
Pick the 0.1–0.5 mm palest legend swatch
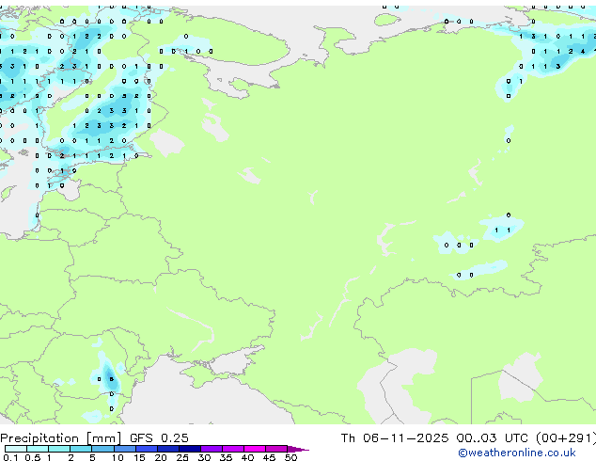click(x=16, y=449)
